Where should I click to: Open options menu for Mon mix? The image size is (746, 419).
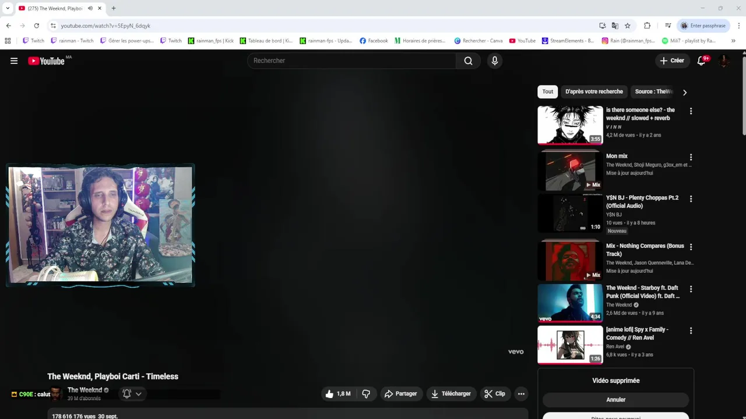click(691, 157)
